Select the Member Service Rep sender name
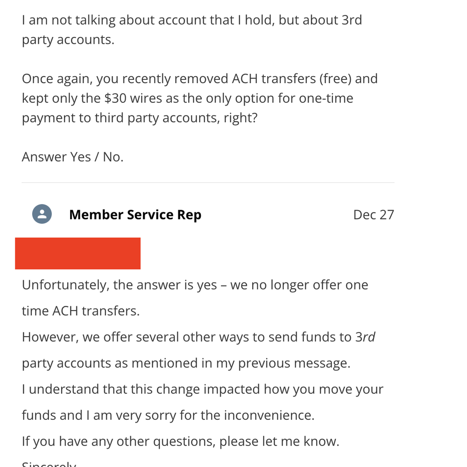 135,215
